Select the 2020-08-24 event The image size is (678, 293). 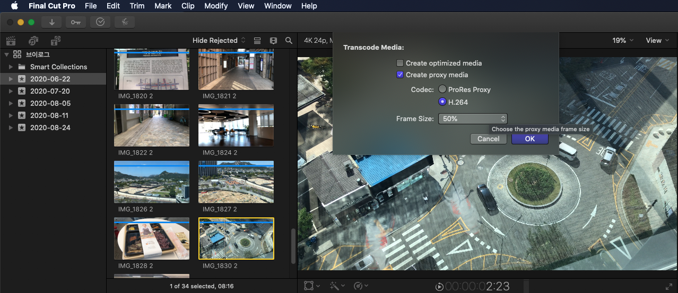pyautogui.click(x=53, y=127)
